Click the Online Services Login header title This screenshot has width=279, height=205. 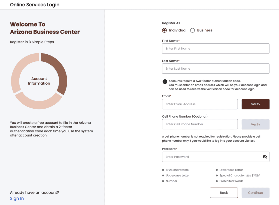point(35,5)
